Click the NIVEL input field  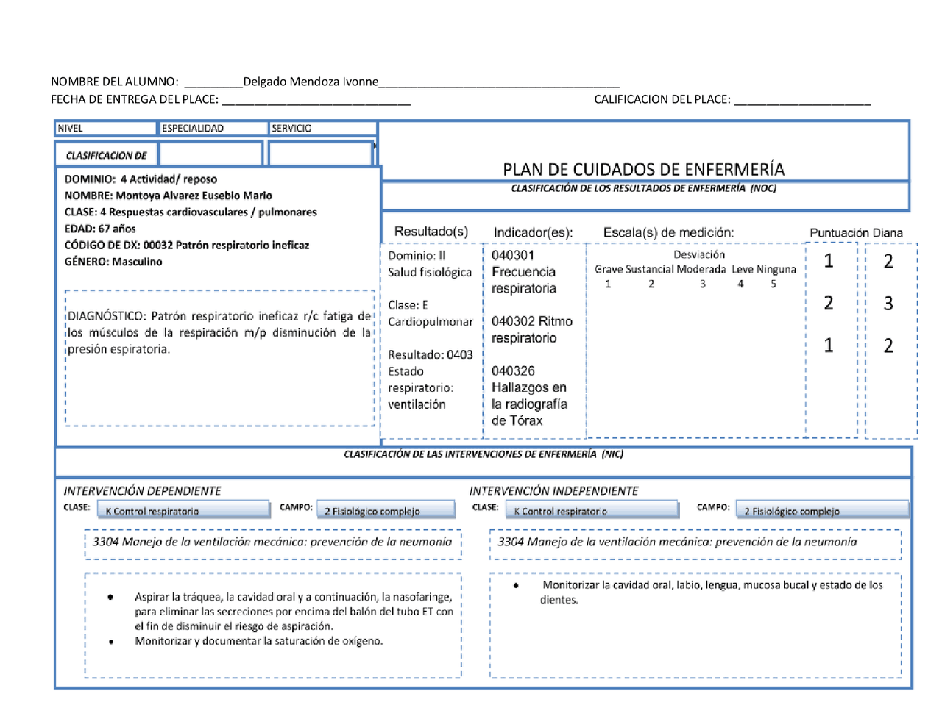(x=105, y=127)
